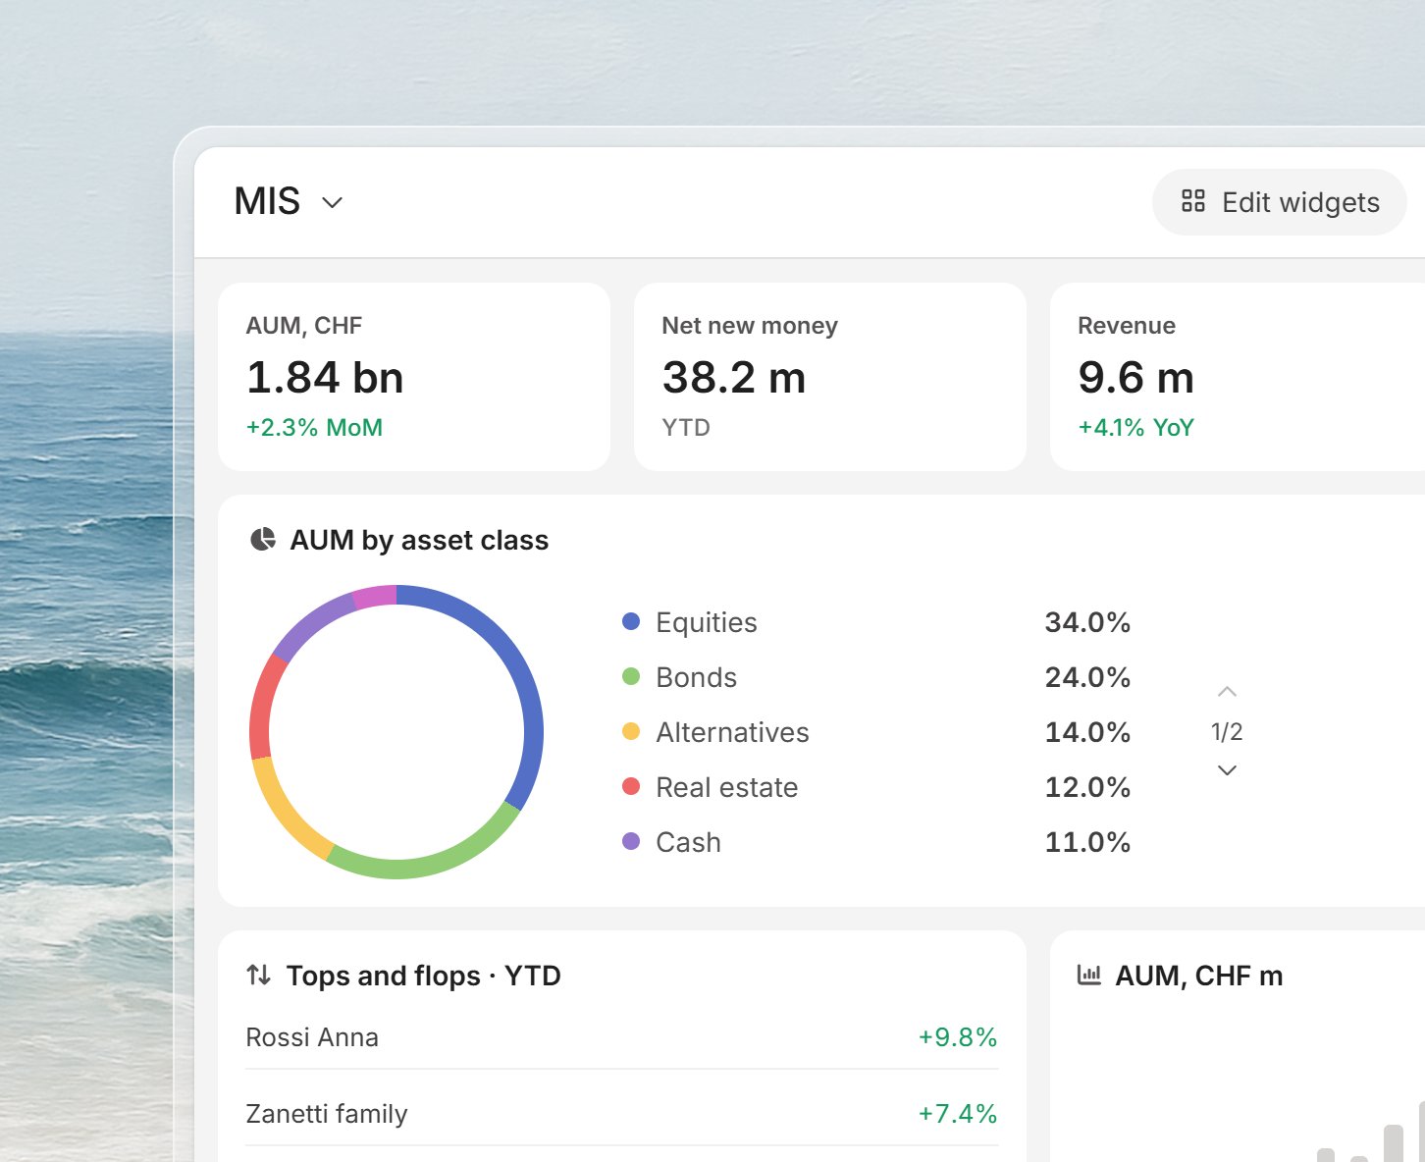Click the 38.2 m net new money figure

(734, 378)
